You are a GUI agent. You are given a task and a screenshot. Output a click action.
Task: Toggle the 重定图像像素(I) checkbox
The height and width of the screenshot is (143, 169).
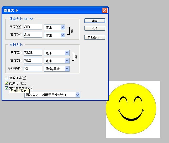(x=7, y=88)
